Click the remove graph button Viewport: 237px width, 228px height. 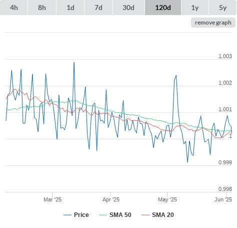click(213, 23)
